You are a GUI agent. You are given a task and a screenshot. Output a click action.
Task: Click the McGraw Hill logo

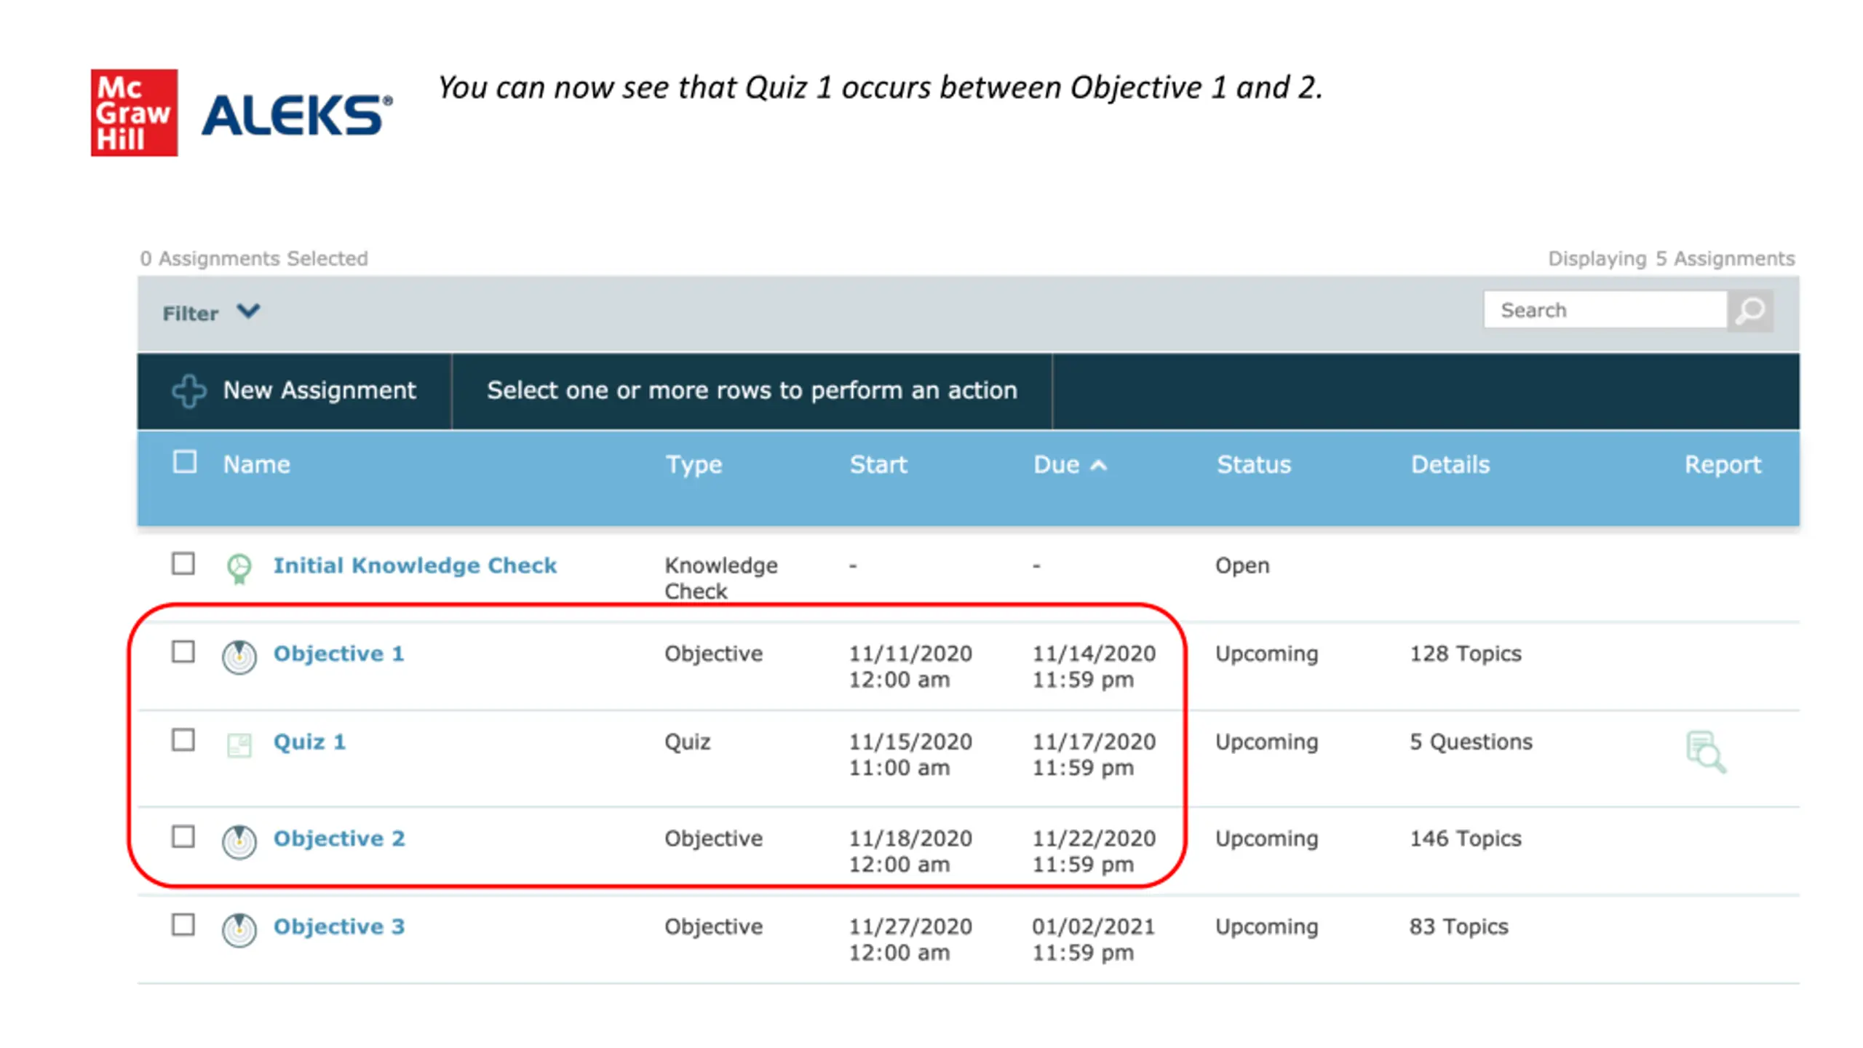pos(134,113)
